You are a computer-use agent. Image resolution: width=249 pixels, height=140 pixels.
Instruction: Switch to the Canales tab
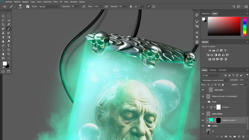pos(213,70)
